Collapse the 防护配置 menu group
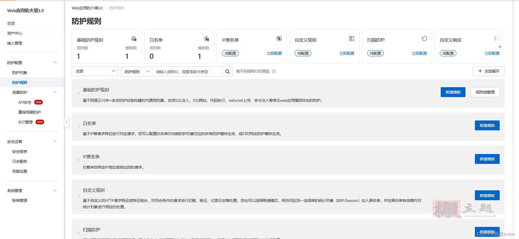The image size is (519, 239). click(55, 63)
